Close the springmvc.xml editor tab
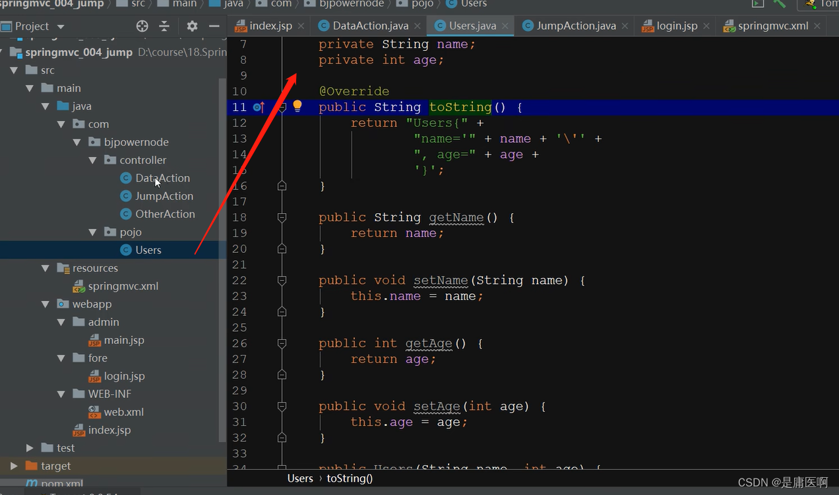Screen dimensions: 839x495 [817, 26]
